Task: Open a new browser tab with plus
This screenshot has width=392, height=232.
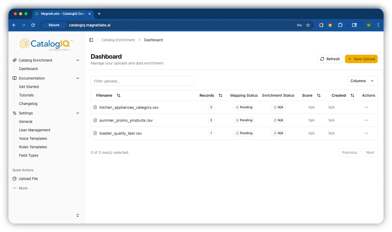Action: click(x=99, y=14)
